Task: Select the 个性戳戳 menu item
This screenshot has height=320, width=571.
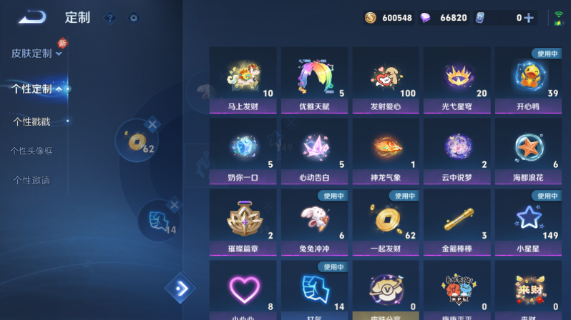Action: (31, 121)
